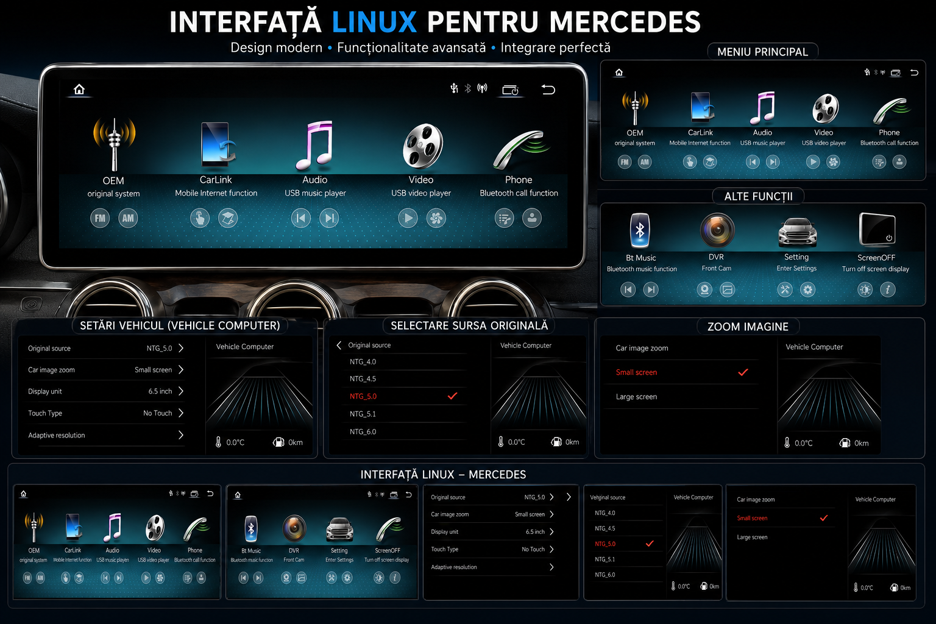This screenshot has height=624, width=936.
Task: Click the CarLink label in the MENIU PRINCIPAL panel
Action: [700, 132]
